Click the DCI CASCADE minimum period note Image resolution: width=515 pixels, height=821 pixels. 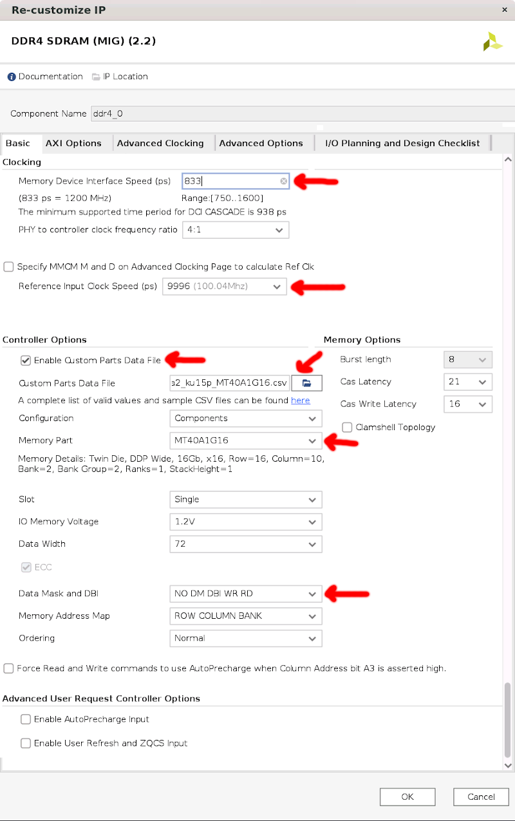153,212
